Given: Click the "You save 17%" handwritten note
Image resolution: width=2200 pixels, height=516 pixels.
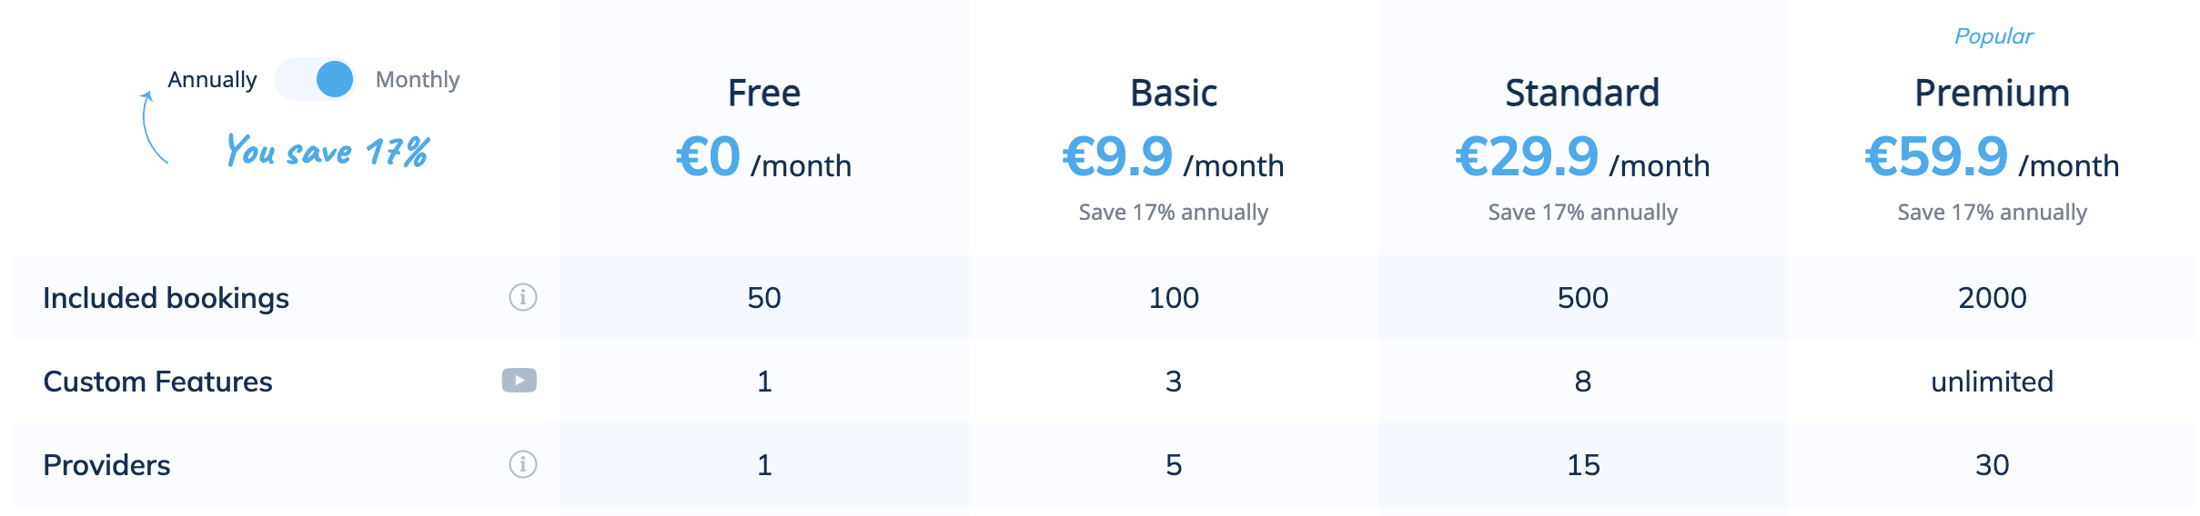Looking at the screenshot, I should [327, 151].
